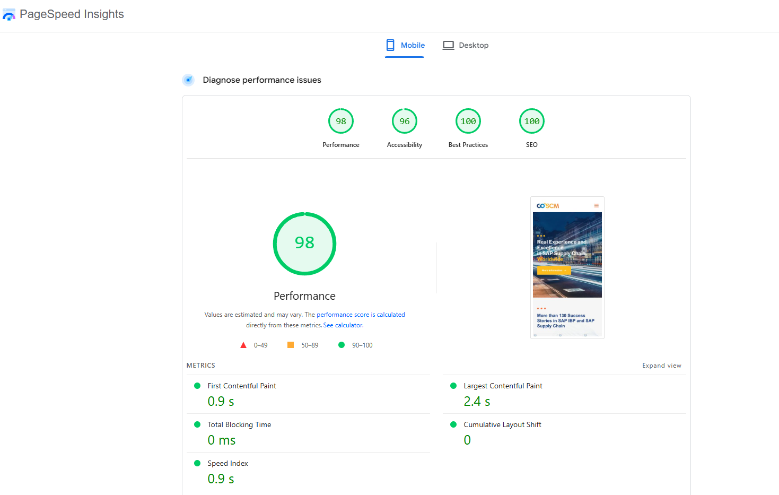Click the orange square 50–89 legend icon
Screen dimensions: 779x495
pos(291,345)
